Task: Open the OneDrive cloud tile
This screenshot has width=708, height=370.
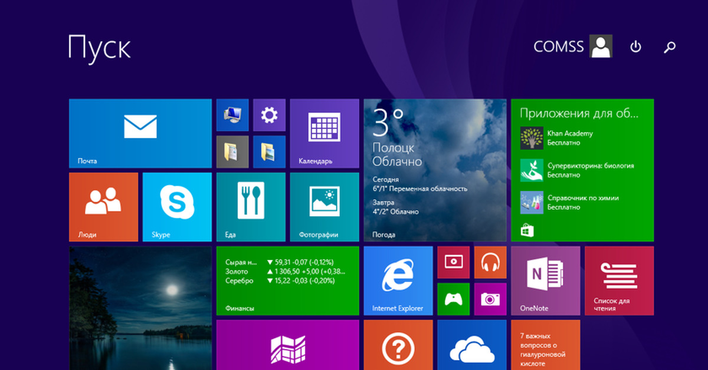Action: [x=472, y=345]
